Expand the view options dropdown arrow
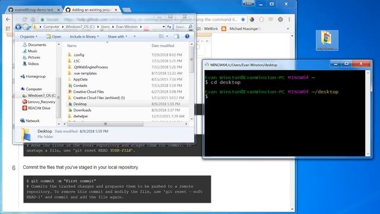This screenshot has width=380, height=214. point(167,36)
